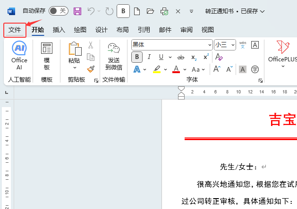This screenshot has height=209, width=297.
Task: Decrease font size icon
Action: coord(229,69)
